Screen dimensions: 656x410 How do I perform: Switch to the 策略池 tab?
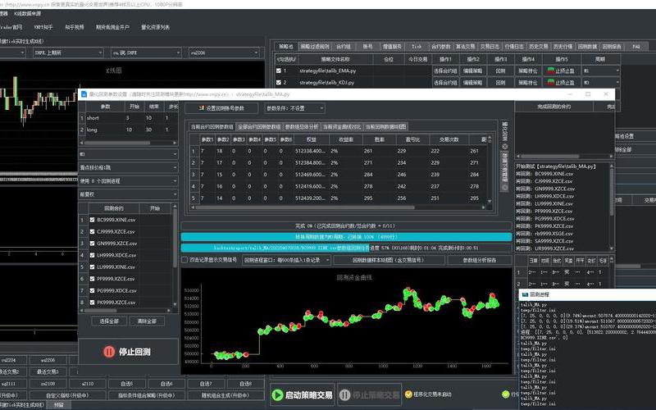(x=286, y=47)
